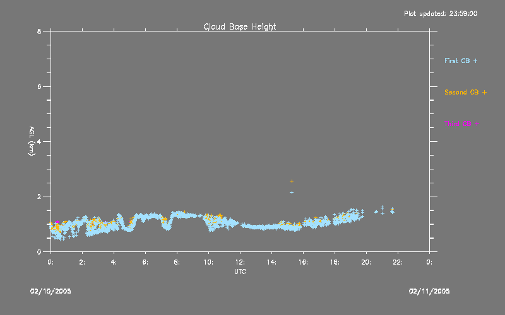Click the x-axis tick label '10:'
505x315 pixels.
[x=208, y=262]
